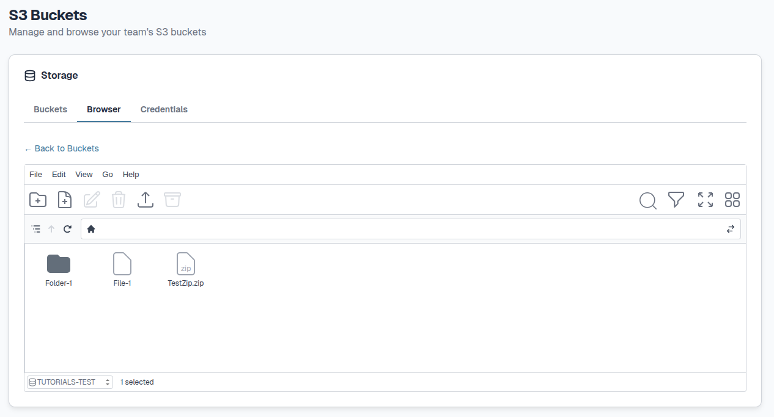Viewport: 774px width, 417px height.
Task: Open the File menu
Action: pyautogui.click(x=36, y=175)
